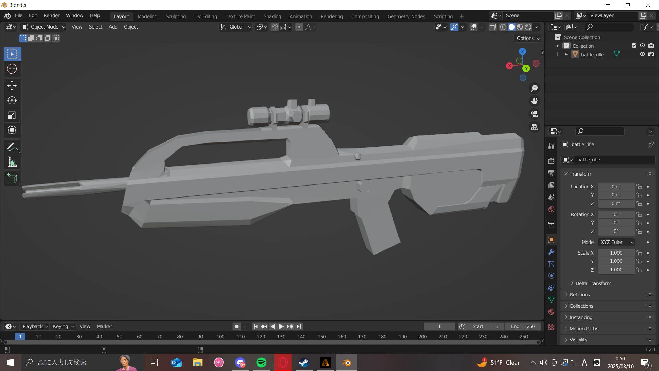659x371 pixels.
Task: Expand the Motion Paths panel
Action: pos(584,329)
